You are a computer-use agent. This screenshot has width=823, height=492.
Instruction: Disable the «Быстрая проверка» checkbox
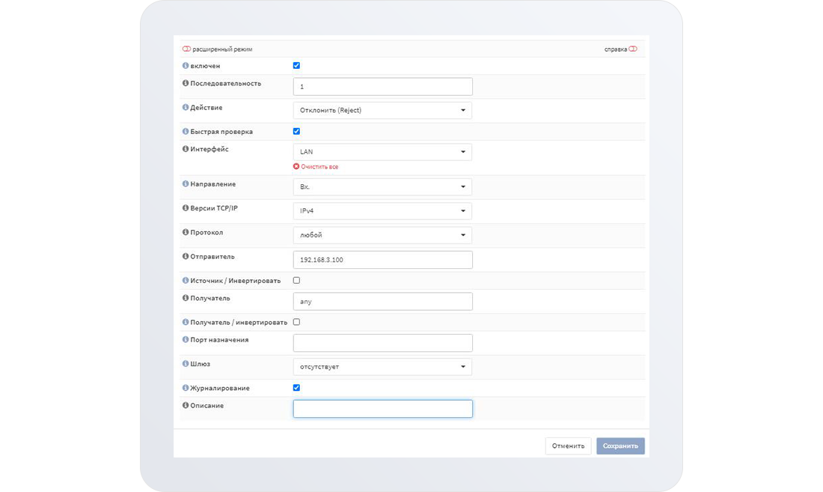coord(296,131)
